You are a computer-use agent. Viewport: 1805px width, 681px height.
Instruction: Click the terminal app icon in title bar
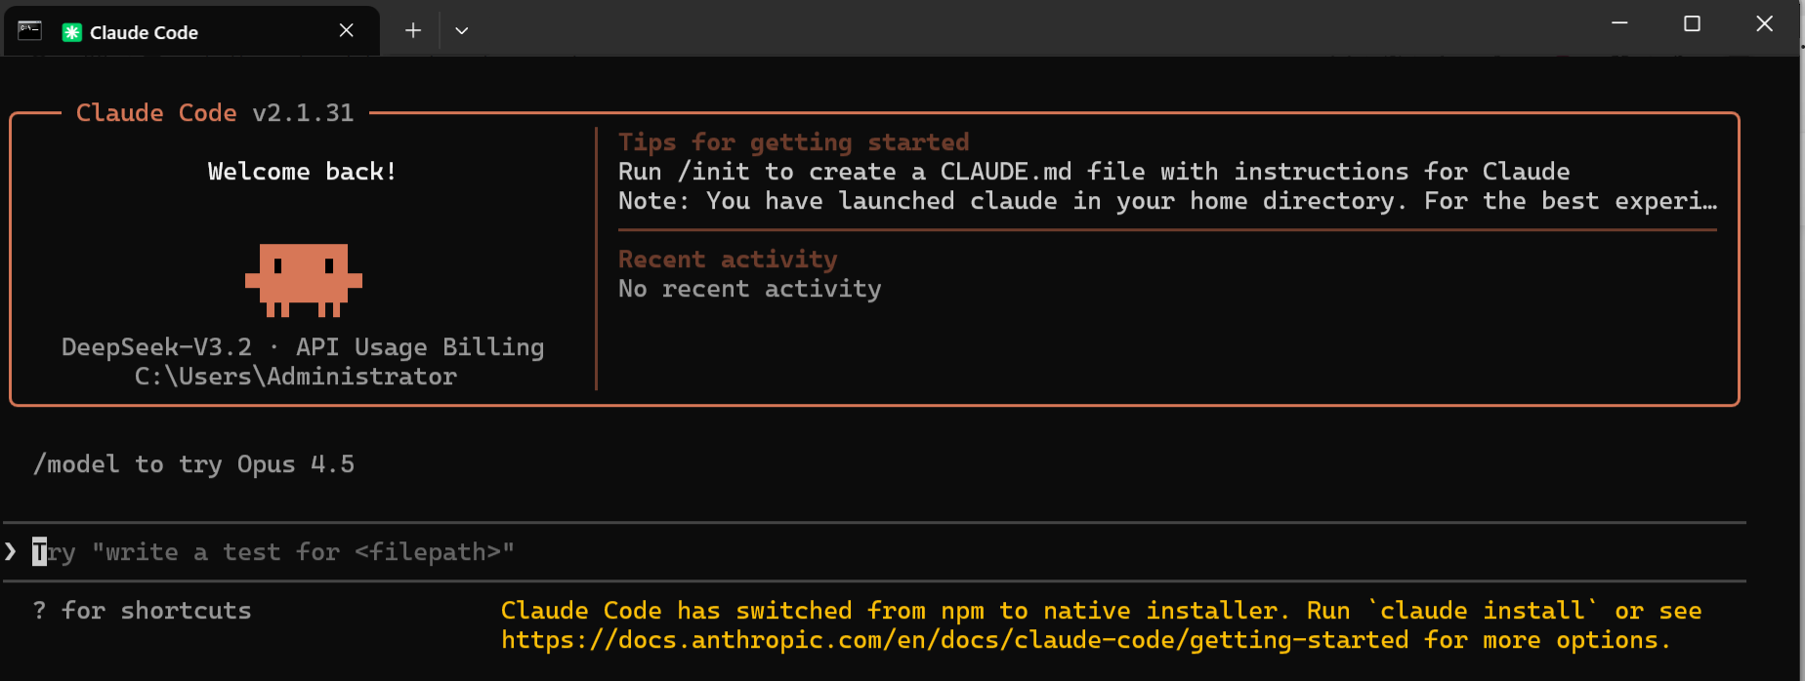[30, 30]
